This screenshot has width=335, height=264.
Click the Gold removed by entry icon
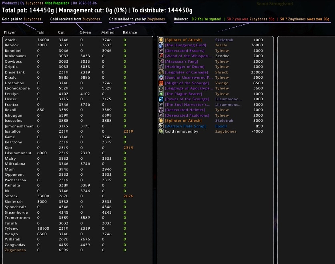[x=161, y=131]
